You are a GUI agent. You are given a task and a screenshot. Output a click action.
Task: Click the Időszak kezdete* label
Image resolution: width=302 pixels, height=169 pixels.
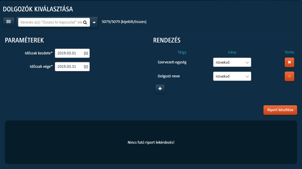(39, 53)
